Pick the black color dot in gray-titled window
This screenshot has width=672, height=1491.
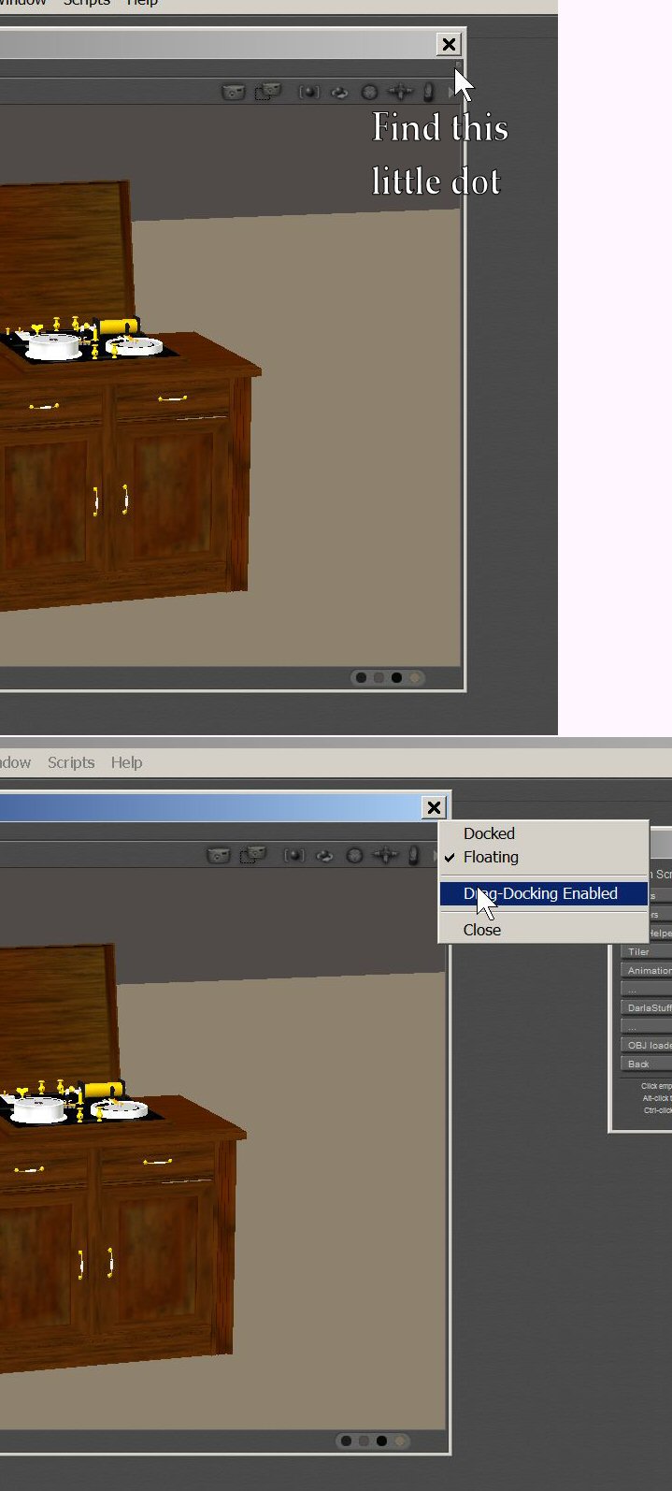click(x=396, y=677)
